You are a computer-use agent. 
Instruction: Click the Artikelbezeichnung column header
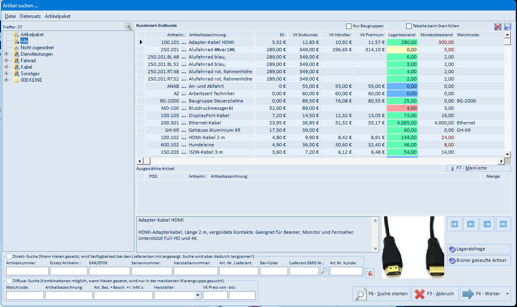coord(221,35)
